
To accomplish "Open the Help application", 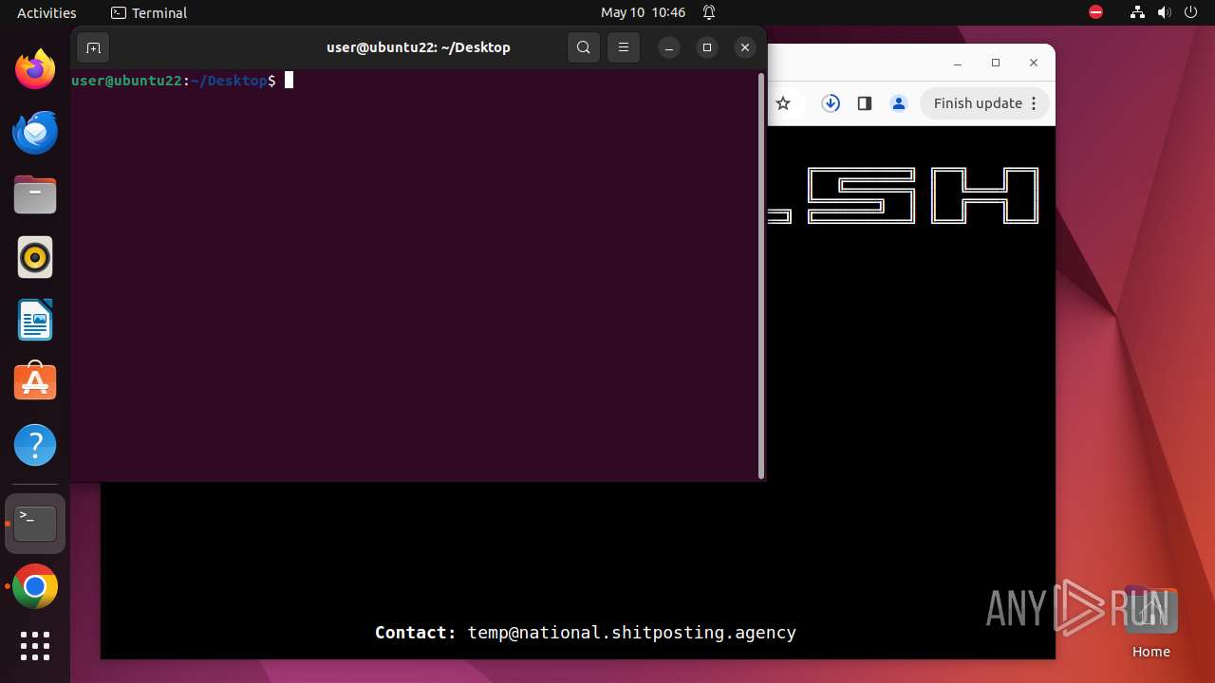I will point(35,445).
